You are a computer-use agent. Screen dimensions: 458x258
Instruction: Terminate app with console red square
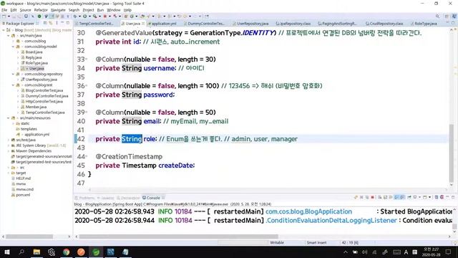pyautogui.click(x=372, y=198)
